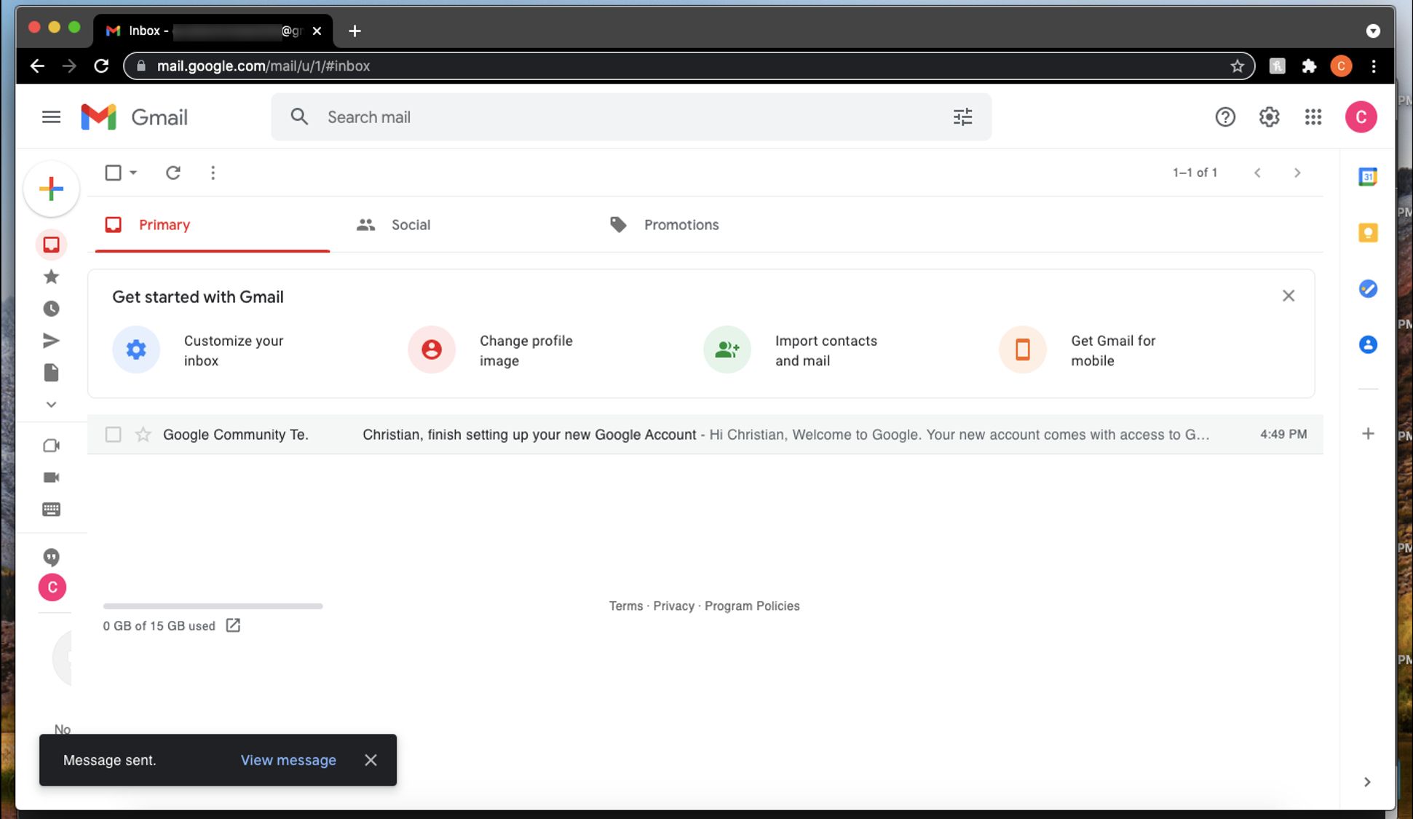This screenshot has height=819, width=1413.
Task: Click the storage usage progress bar
Action: point(213,606)
